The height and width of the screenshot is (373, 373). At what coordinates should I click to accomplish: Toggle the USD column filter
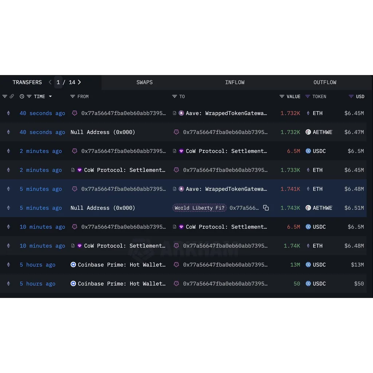pyautogui.click(x=351, y=96)
